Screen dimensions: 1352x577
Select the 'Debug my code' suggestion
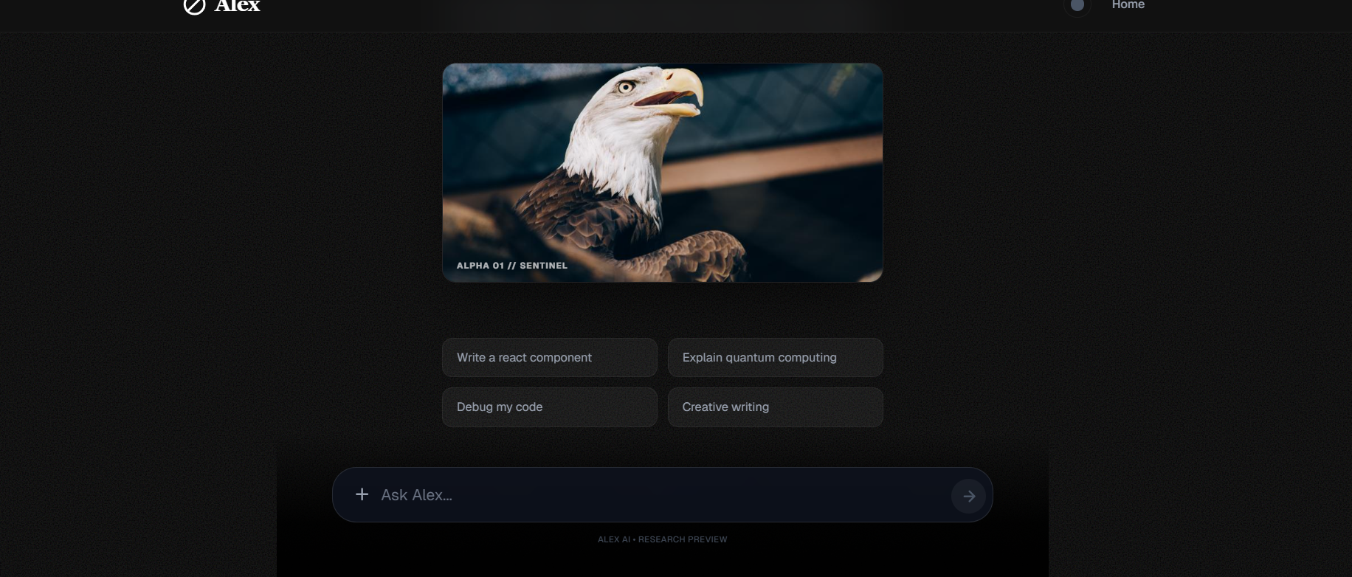(x=550, y=407)
